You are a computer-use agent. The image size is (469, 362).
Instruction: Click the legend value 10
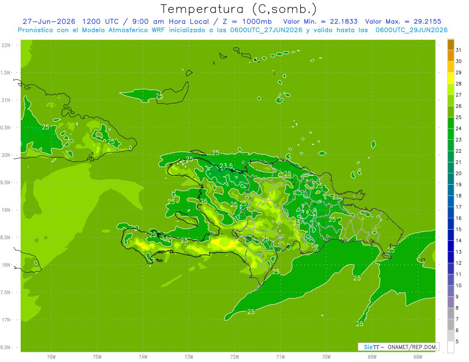coord(459,285)
